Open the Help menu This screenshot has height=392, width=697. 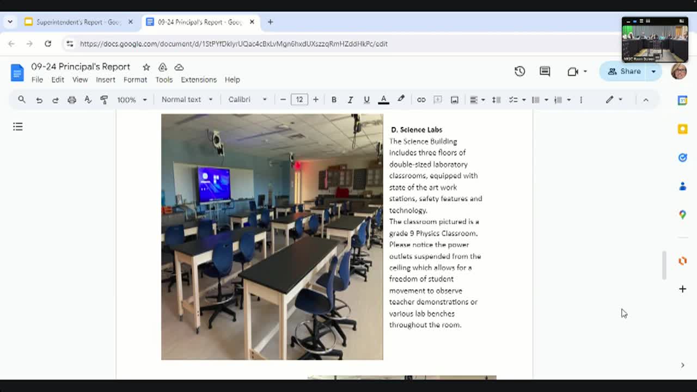(x=233, y=79)
